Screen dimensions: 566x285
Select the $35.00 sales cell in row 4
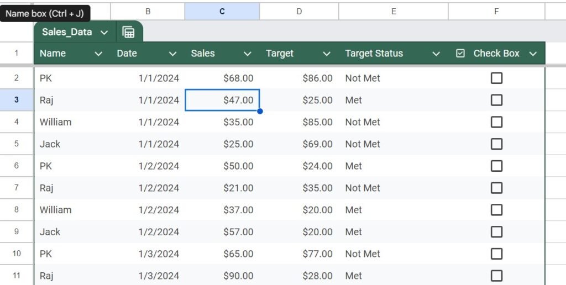coord(222,122)
